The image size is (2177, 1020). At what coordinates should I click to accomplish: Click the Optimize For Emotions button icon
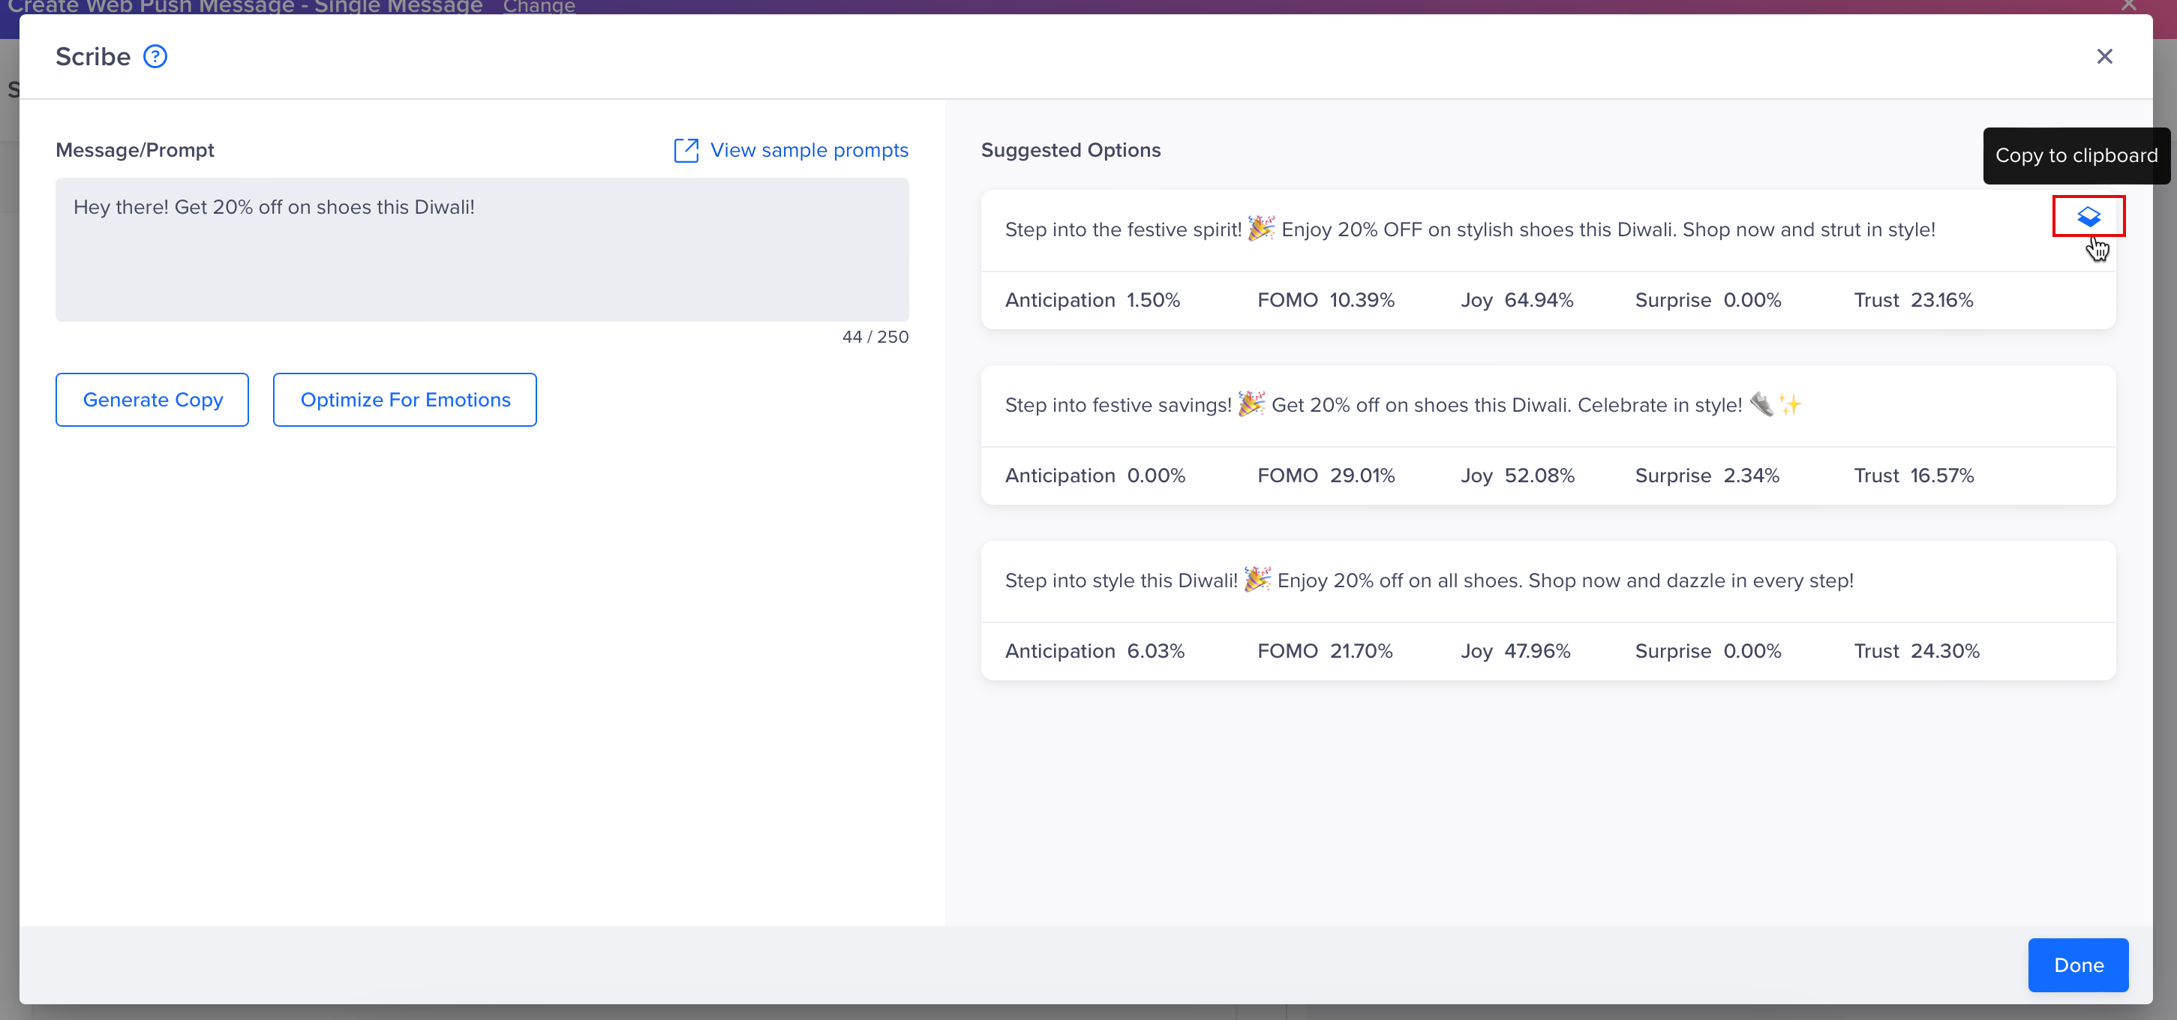(405, 400)
